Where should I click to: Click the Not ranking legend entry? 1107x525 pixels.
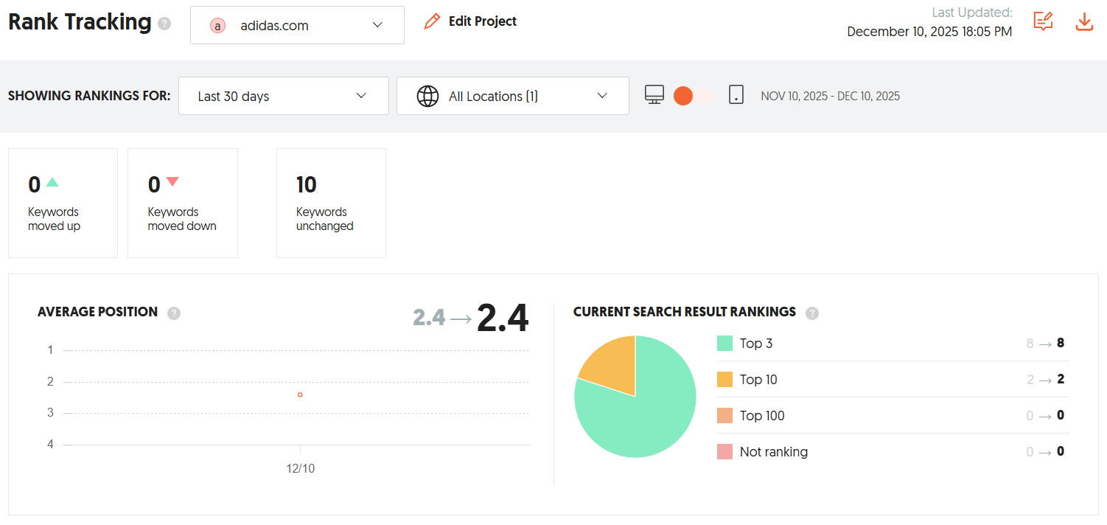click(773, 451)
